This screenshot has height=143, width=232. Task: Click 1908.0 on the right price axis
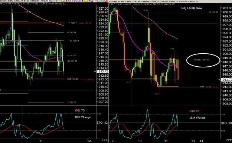(226, 104)
